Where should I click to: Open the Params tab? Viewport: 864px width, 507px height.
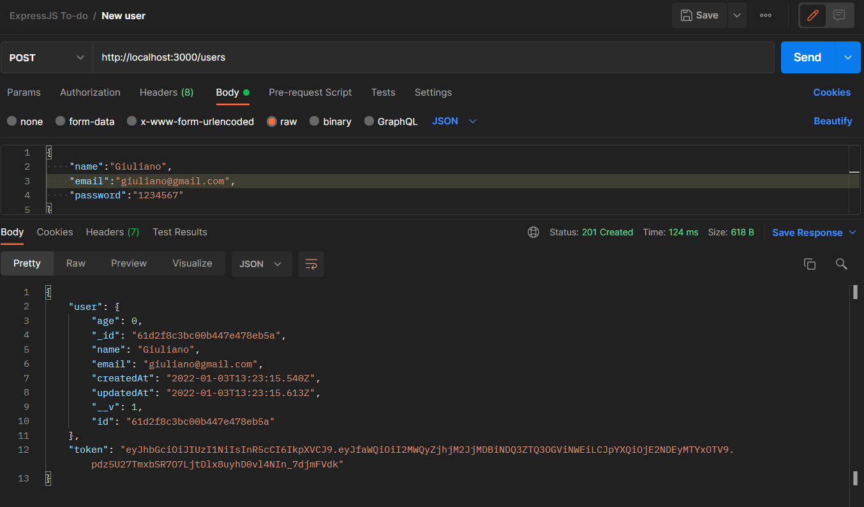point(24,92)
